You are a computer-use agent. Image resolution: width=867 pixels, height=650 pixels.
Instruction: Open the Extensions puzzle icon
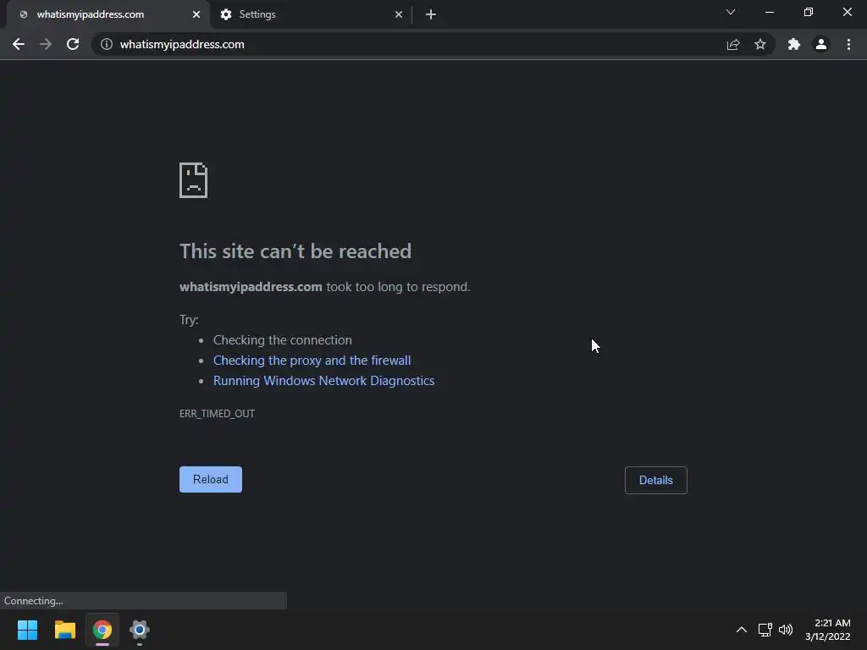[x=794, y=44]
